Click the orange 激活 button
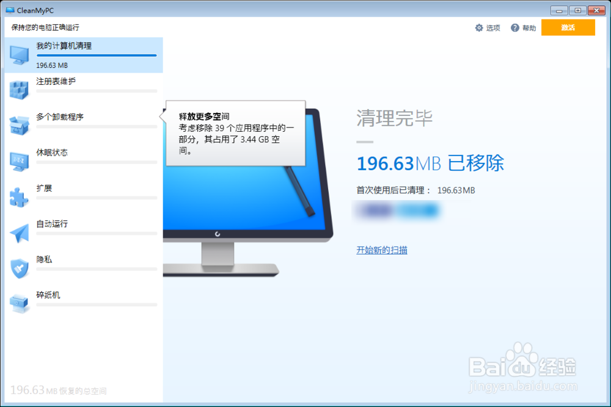The image size is (611, 407). (568, 27)
